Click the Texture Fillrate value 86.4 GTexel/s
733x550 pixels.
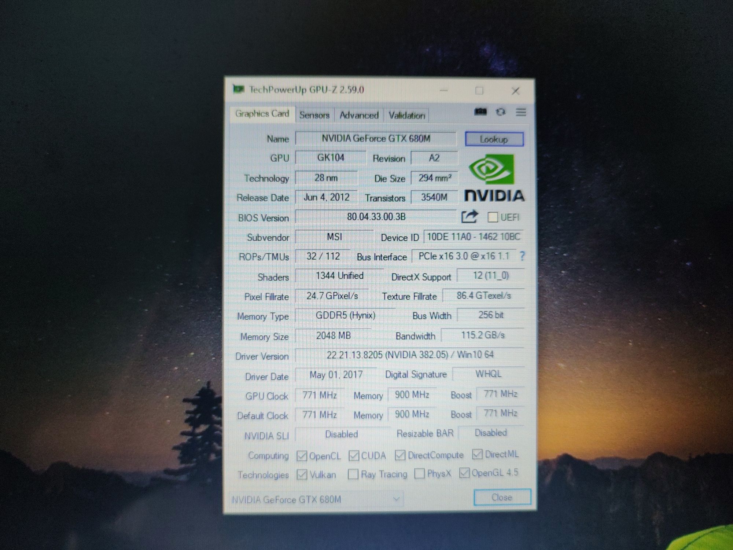(x=483, y=296)
